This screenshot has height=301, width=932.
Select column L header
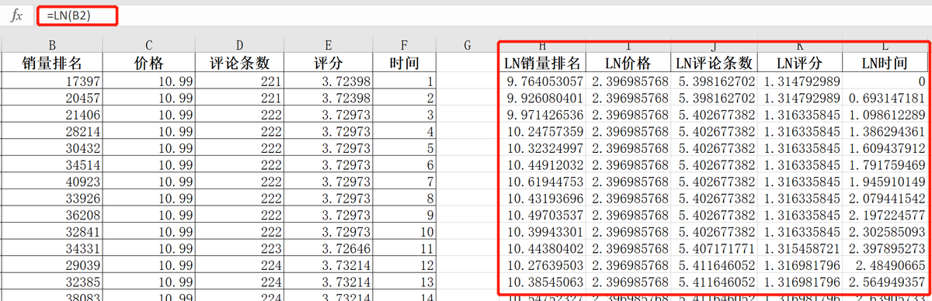click(x=885, y=46)
